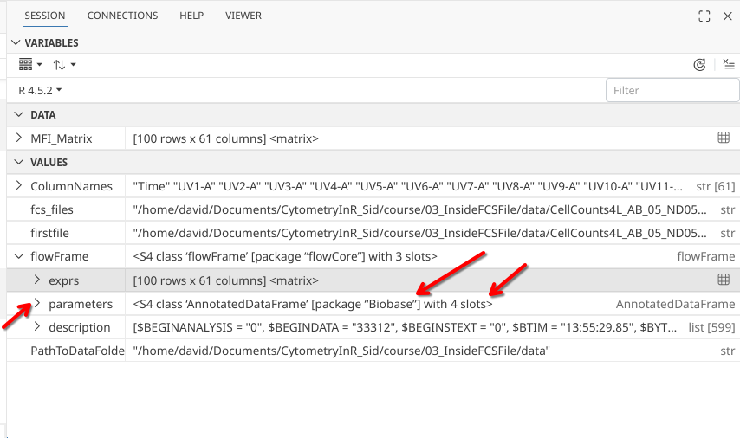Click the delete all objects icon
Screen dimensions: 740x438
pyautogui.click(x=728, y=65)
